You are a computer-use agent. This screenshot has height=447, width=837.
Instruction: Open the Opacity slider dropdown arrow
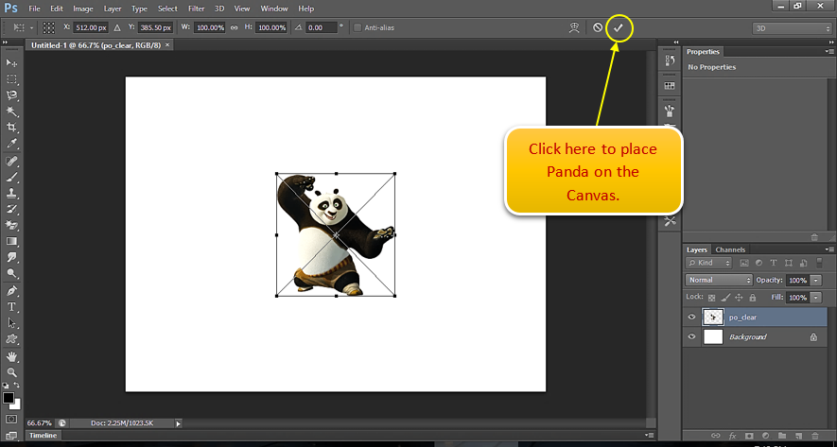point(816,280)
